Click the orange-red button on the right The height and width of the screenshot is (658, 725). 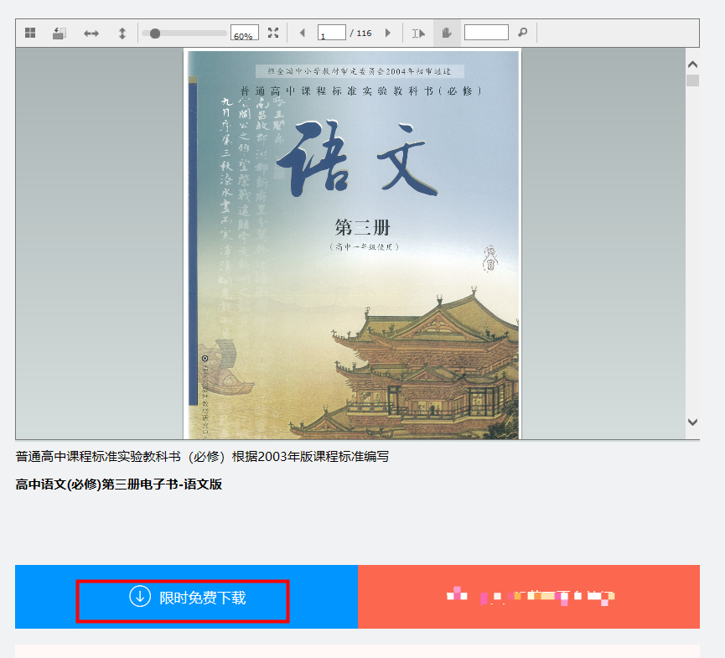(x=529, y=597)
